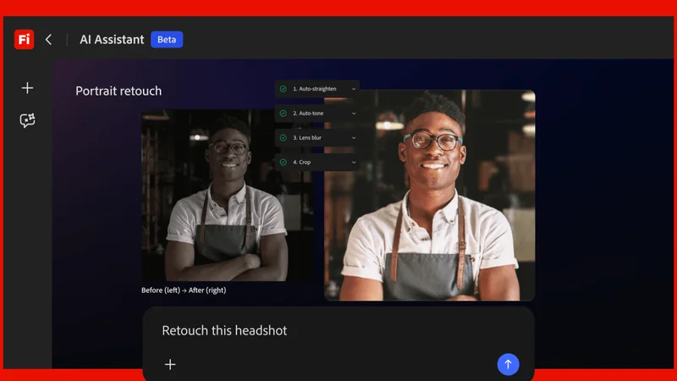Toggle the Auto-straighten step checkmark
Screen dimensions: 677x381
coord(283,89)
